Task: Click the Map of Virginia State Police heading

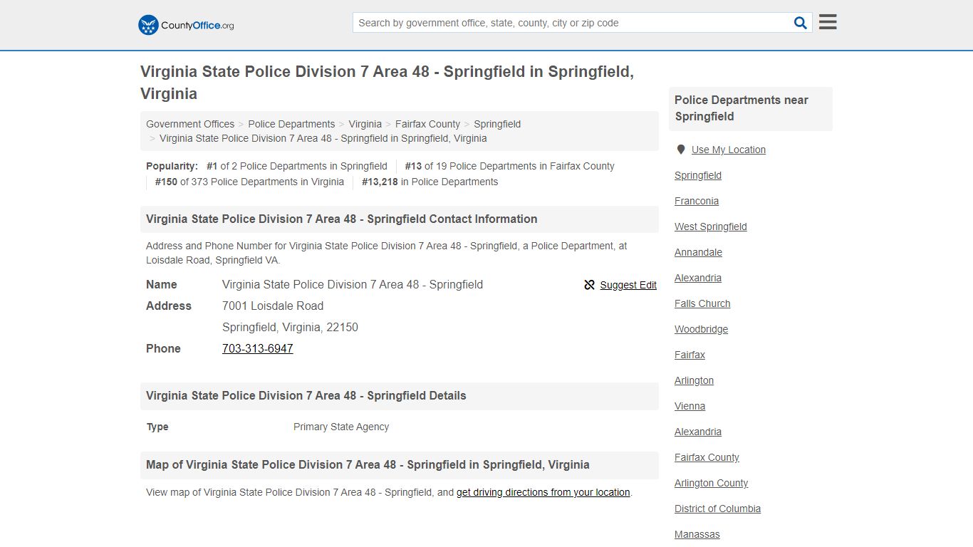Action: pos(368,464)
